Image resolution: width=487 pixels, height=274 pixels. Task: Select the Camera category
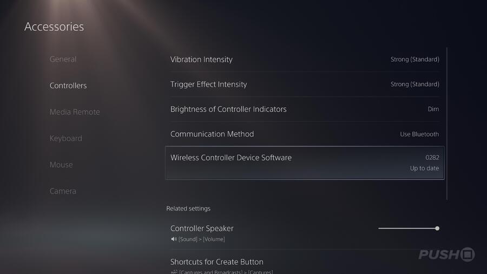click(63, 191)
